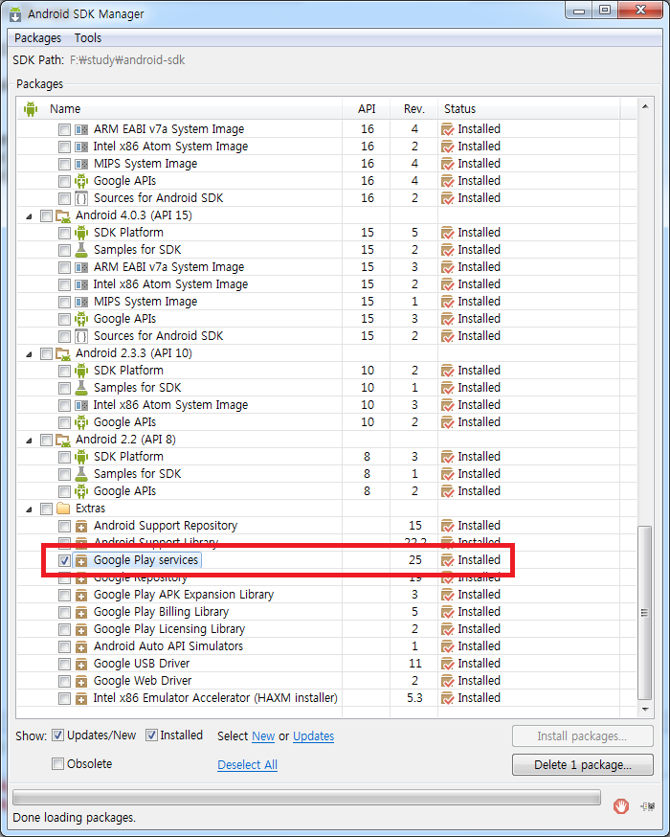
Task: Uncheck the Google Play services checkbox
Action: pos(64,560)
